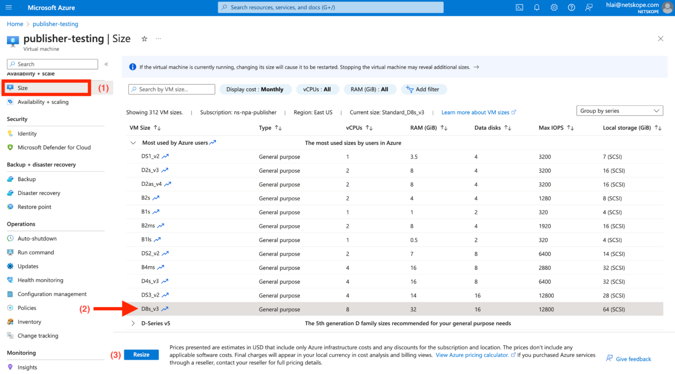Viewport: 675px width, 374px height.
Task: Open Help via the question mark icon
Action: click(571, 7)
